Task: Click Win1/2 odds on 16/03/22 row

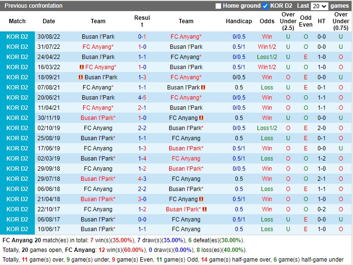Action: [x=267, y=67]
